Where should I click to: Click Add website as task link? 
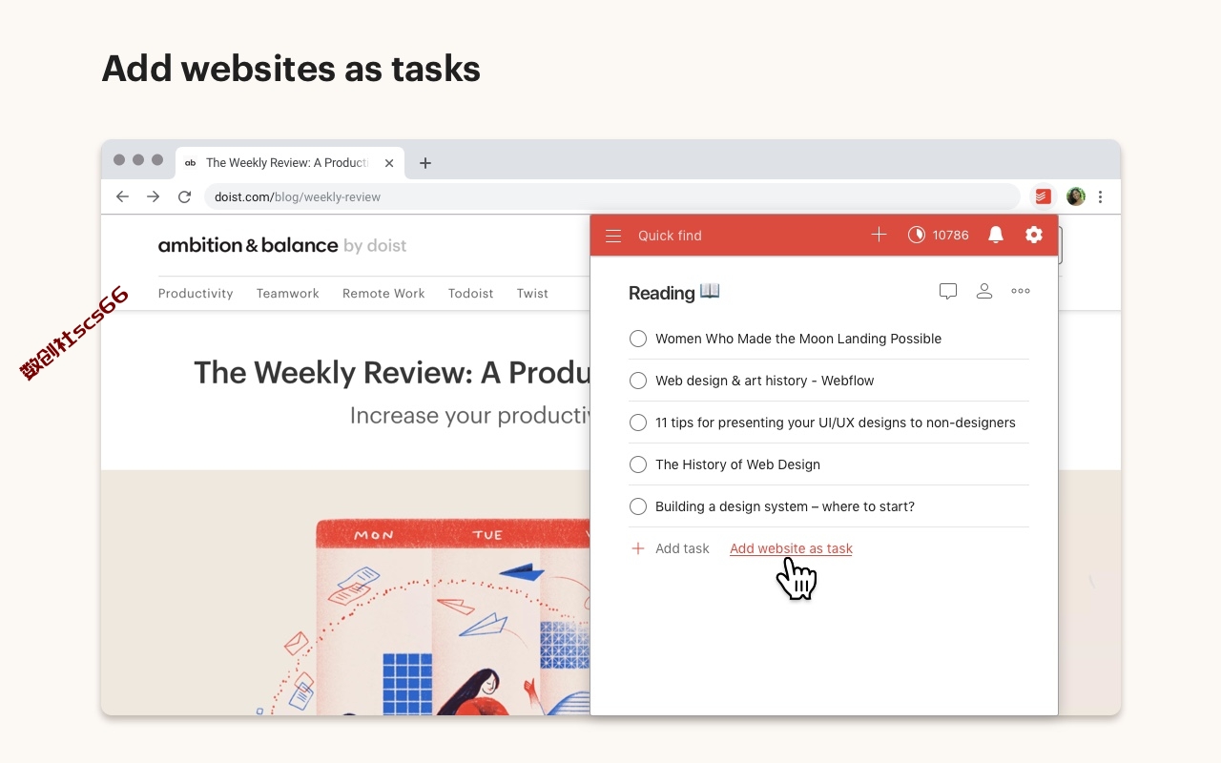pyautogui.click(x=791, y=548)
